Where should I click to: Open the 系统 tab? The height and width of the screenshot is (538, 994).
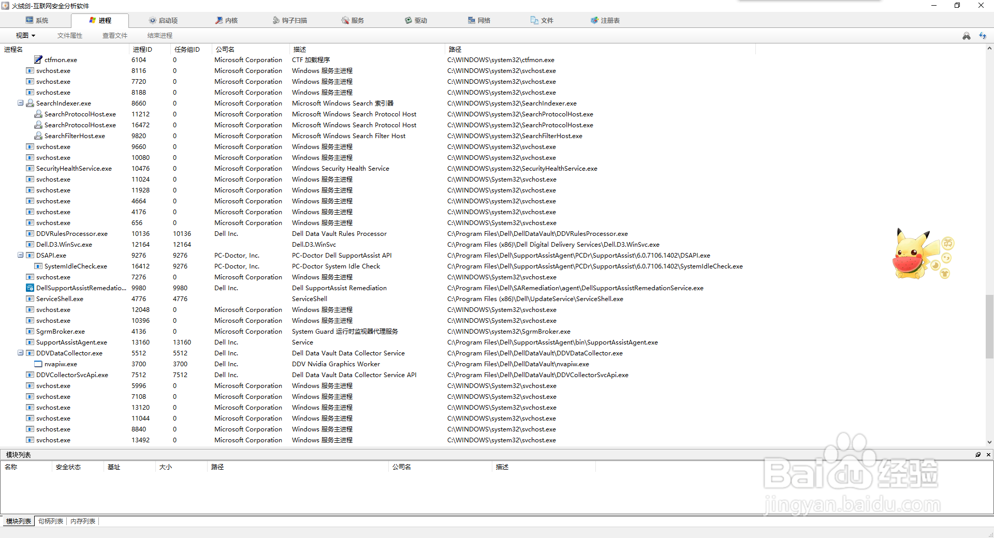37,20
